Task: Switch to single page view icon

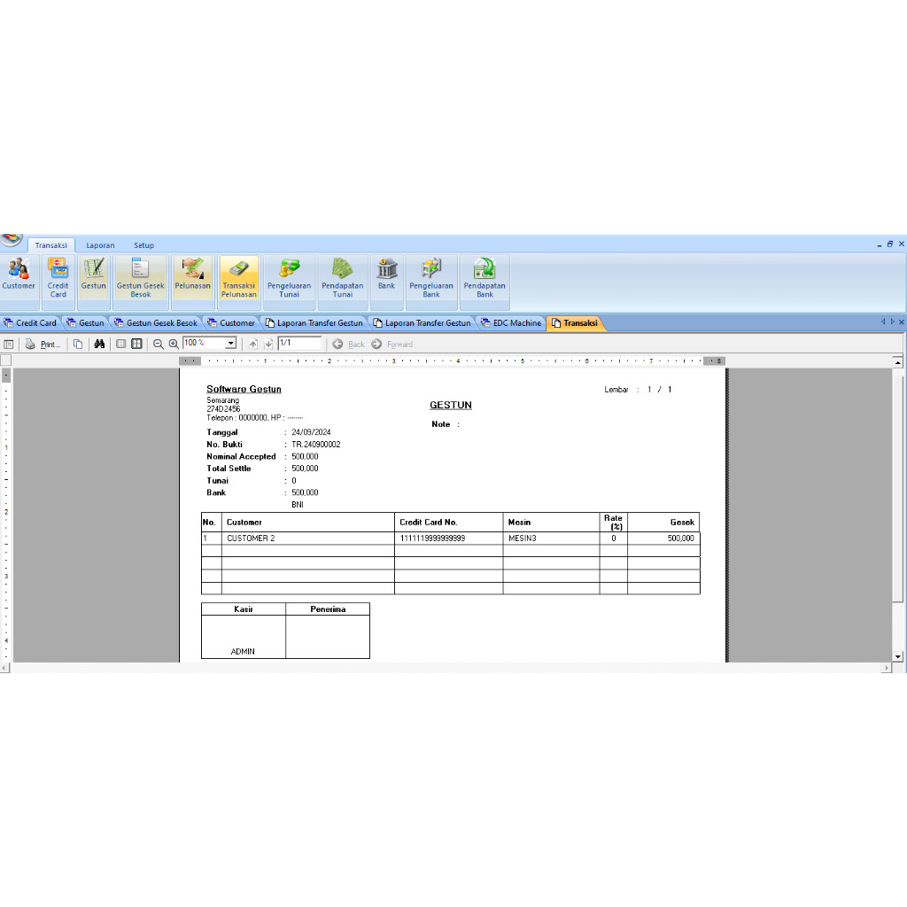Action: 120,345
